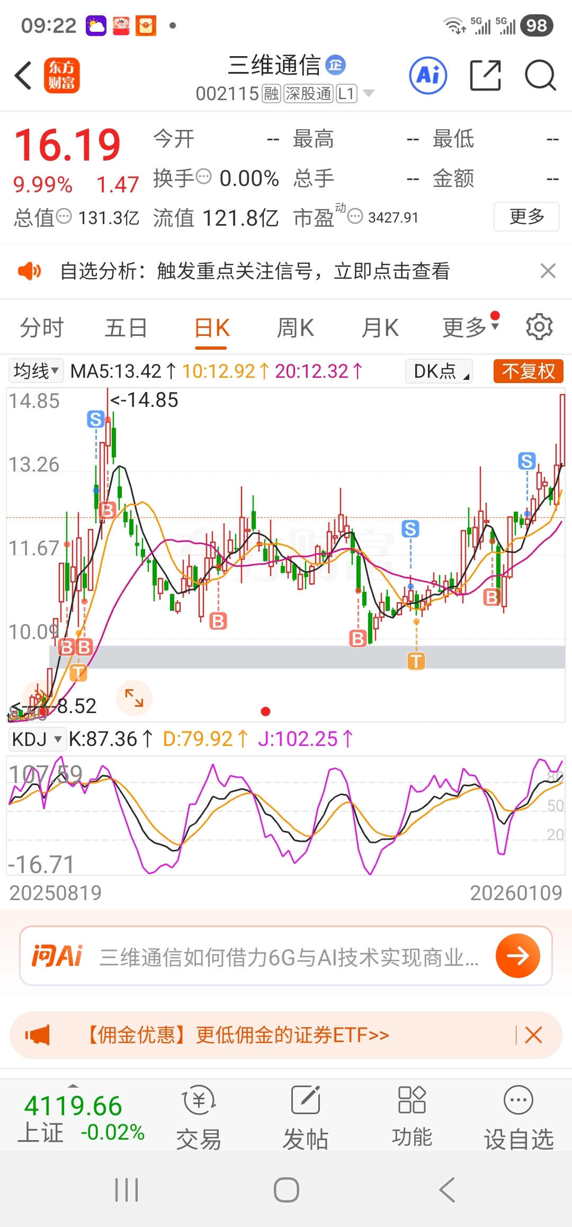Tap the J:102.25 value
This screenshot has height=1227, width=572.
tap(305, 739)
